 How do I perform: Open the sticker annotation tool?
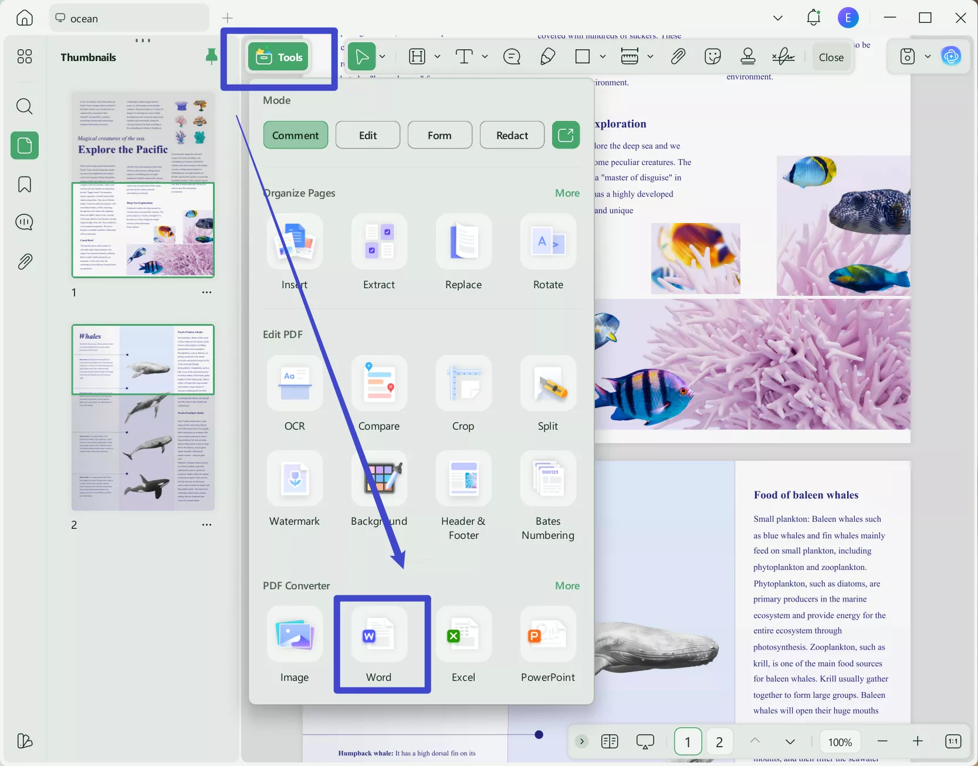click(713, 56)
